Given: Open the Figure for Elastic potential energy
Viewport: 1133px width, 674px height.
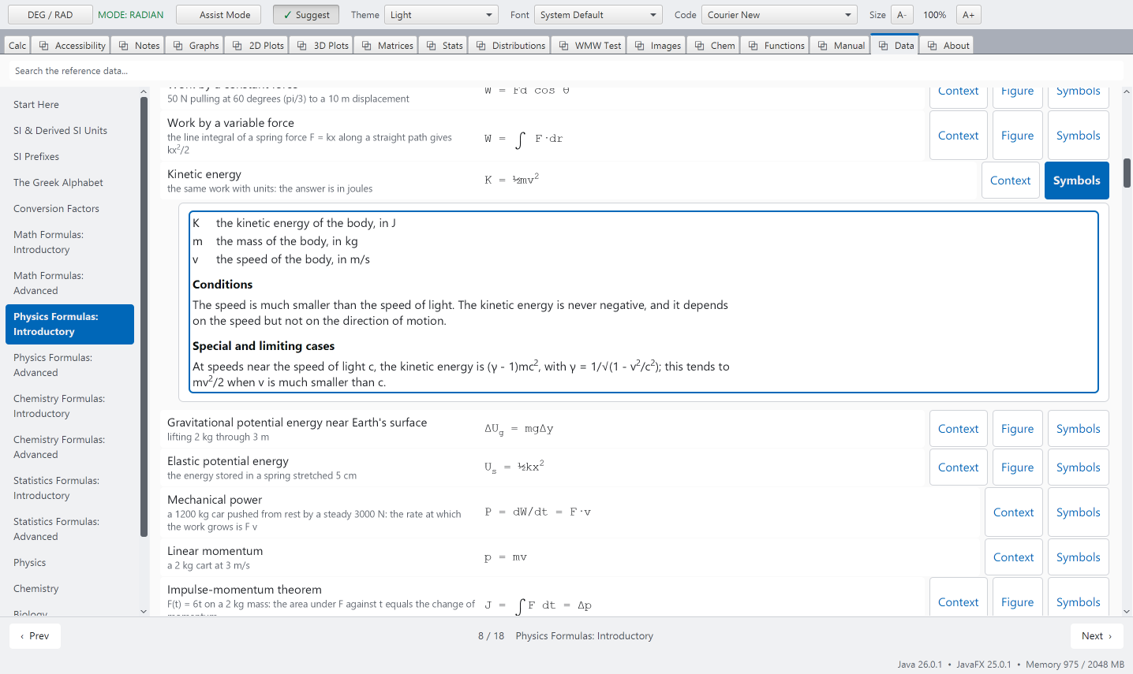Looking at the screenshot, I should (x=1017, y=467).
